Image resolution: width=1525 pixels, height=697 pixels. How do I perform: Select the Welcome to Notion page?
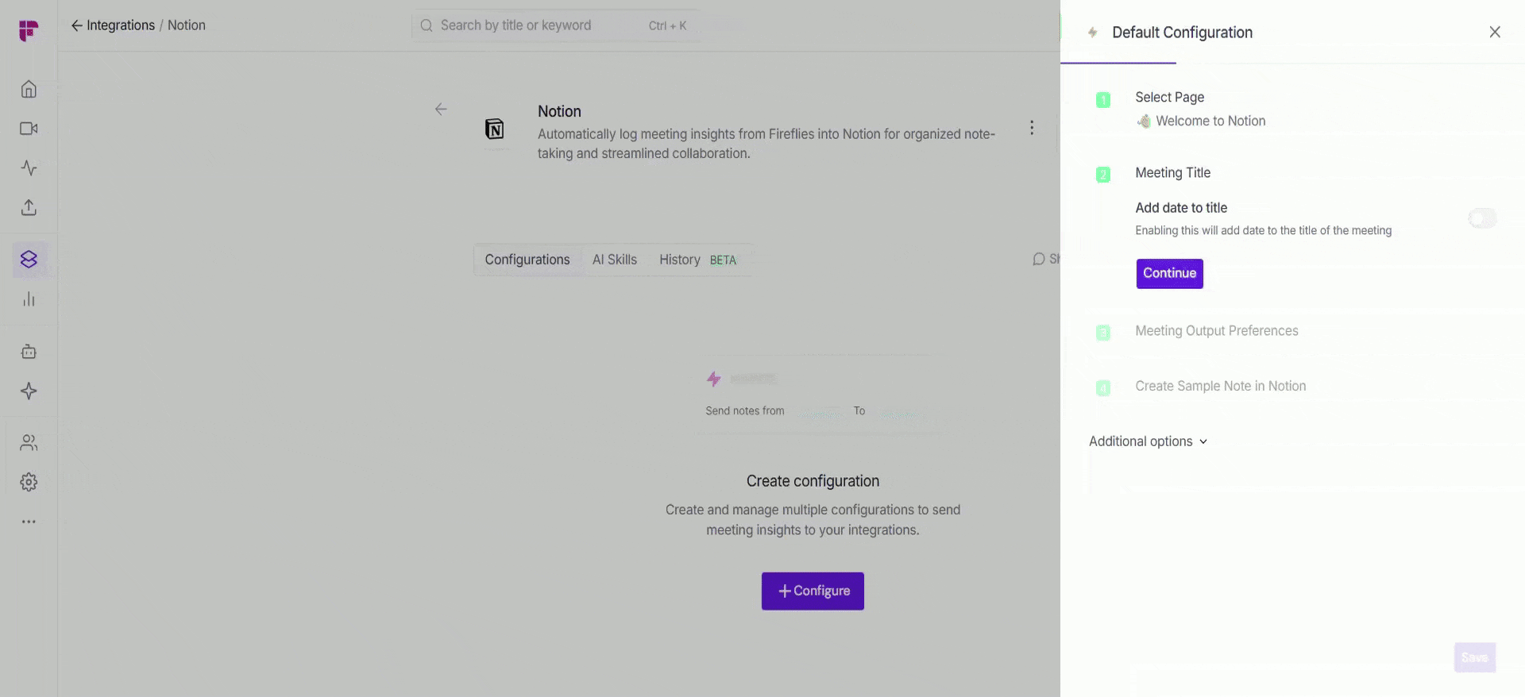point(1202,121)
